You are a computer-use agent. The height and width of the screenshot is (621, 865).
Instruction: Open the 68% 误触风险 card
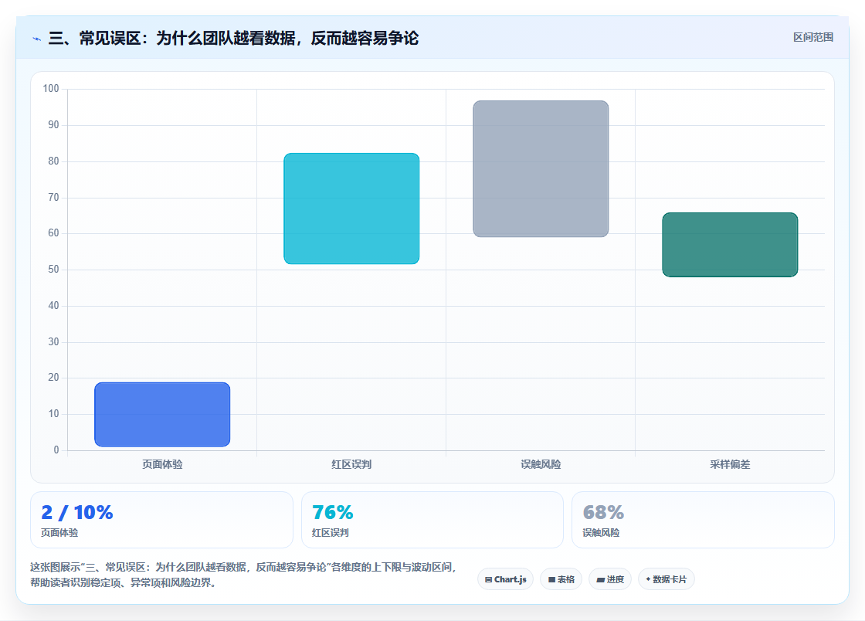[703, 520]
